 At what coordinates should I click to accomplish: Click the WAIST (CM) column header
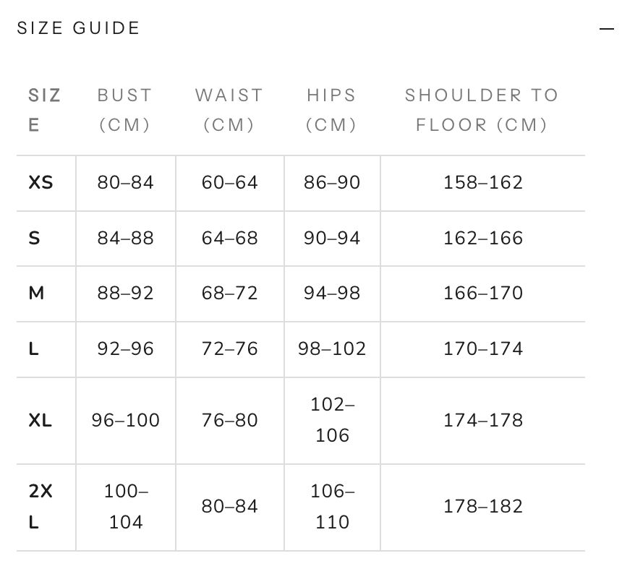pyautogui.click(x=229, y=110)
